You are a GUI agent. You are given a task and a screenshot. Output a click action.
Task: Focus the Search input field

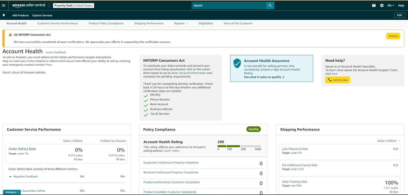(229, 5)
